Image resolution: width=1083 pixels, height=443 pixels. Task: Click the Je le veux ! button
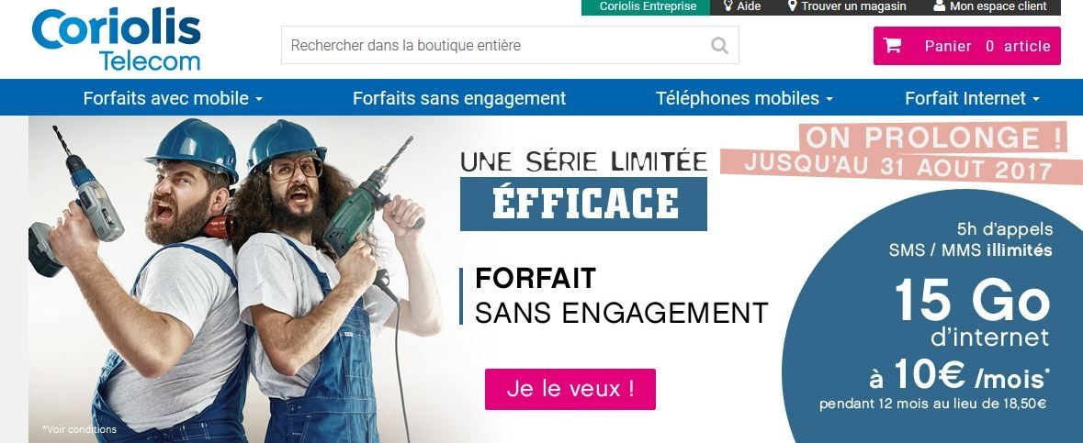click(570, 389)
